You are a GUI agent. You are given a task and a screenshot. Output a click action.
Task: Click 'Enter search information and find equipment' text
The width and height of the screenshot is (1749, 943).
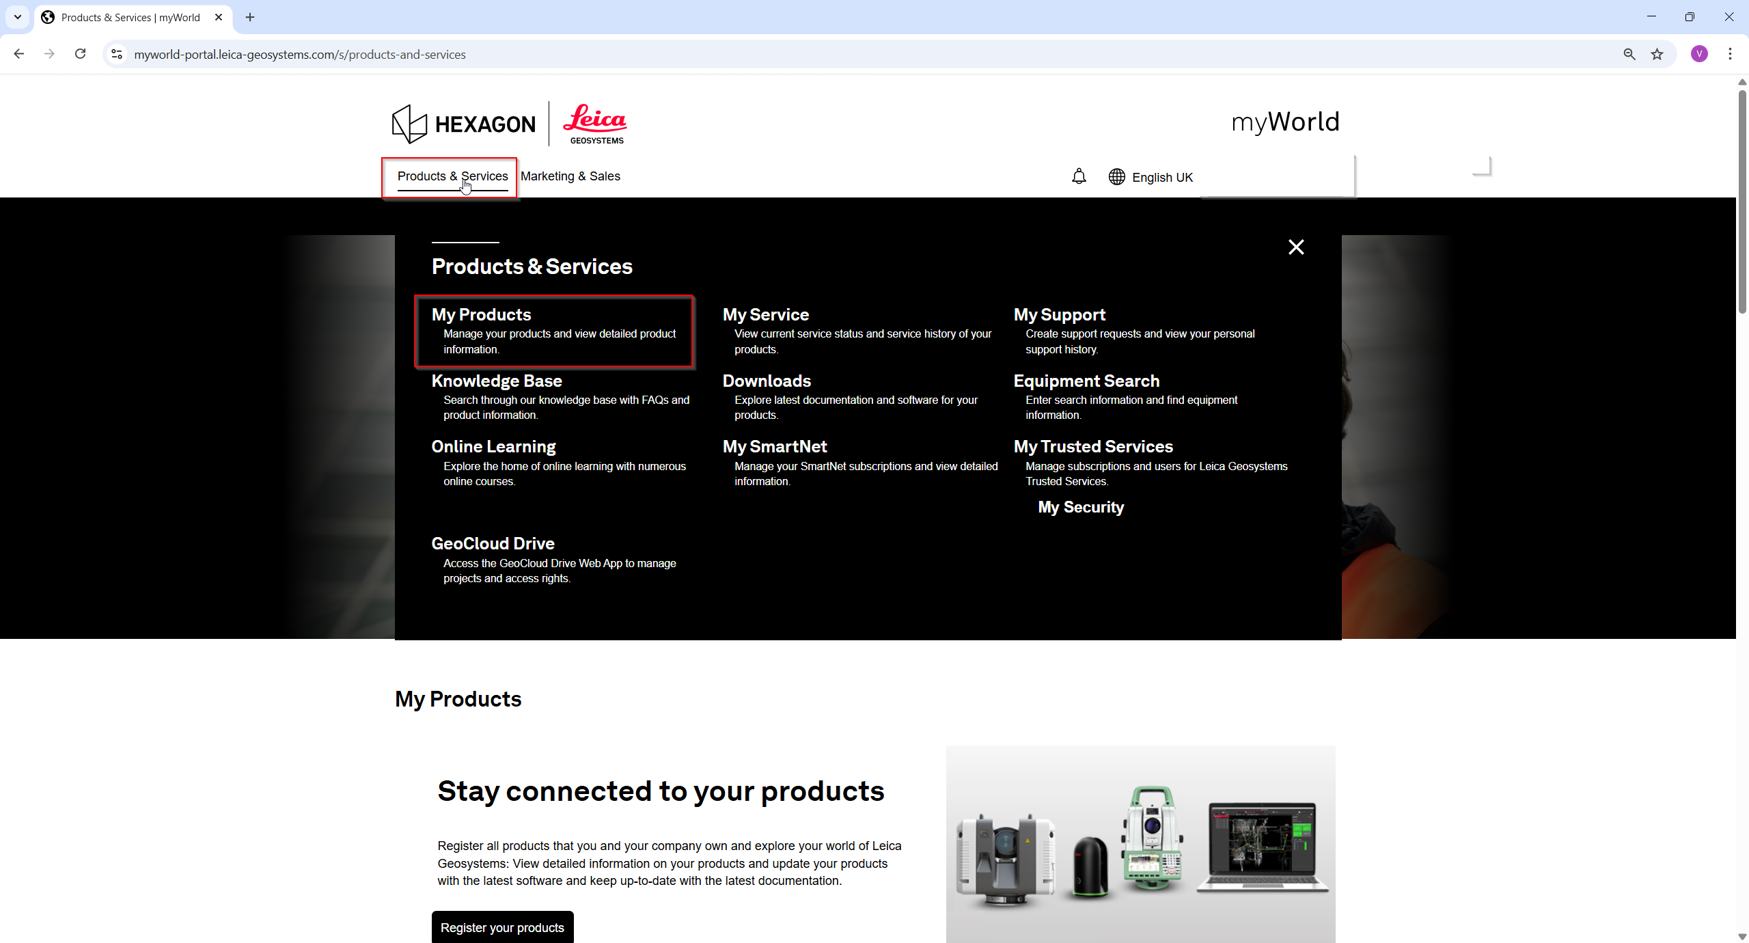[x=1131, y=408]
